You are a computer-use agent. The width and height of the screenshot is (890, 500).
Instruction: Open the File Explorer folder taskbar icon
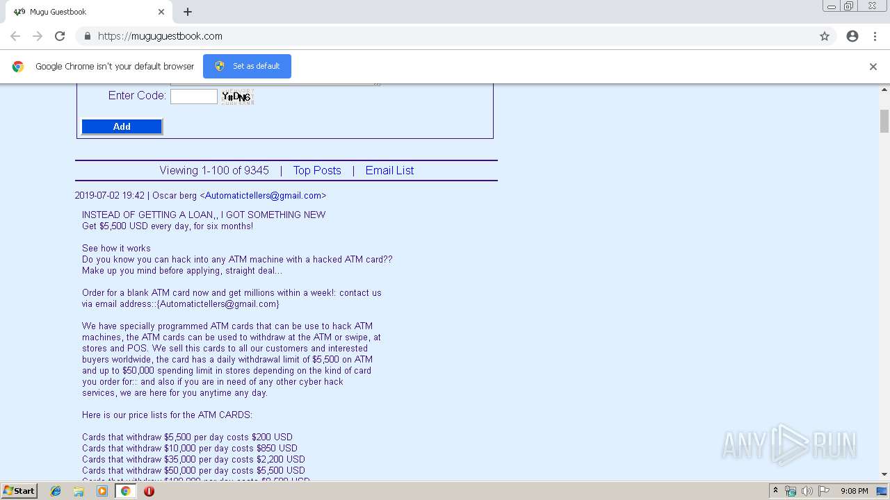(79, 491)
